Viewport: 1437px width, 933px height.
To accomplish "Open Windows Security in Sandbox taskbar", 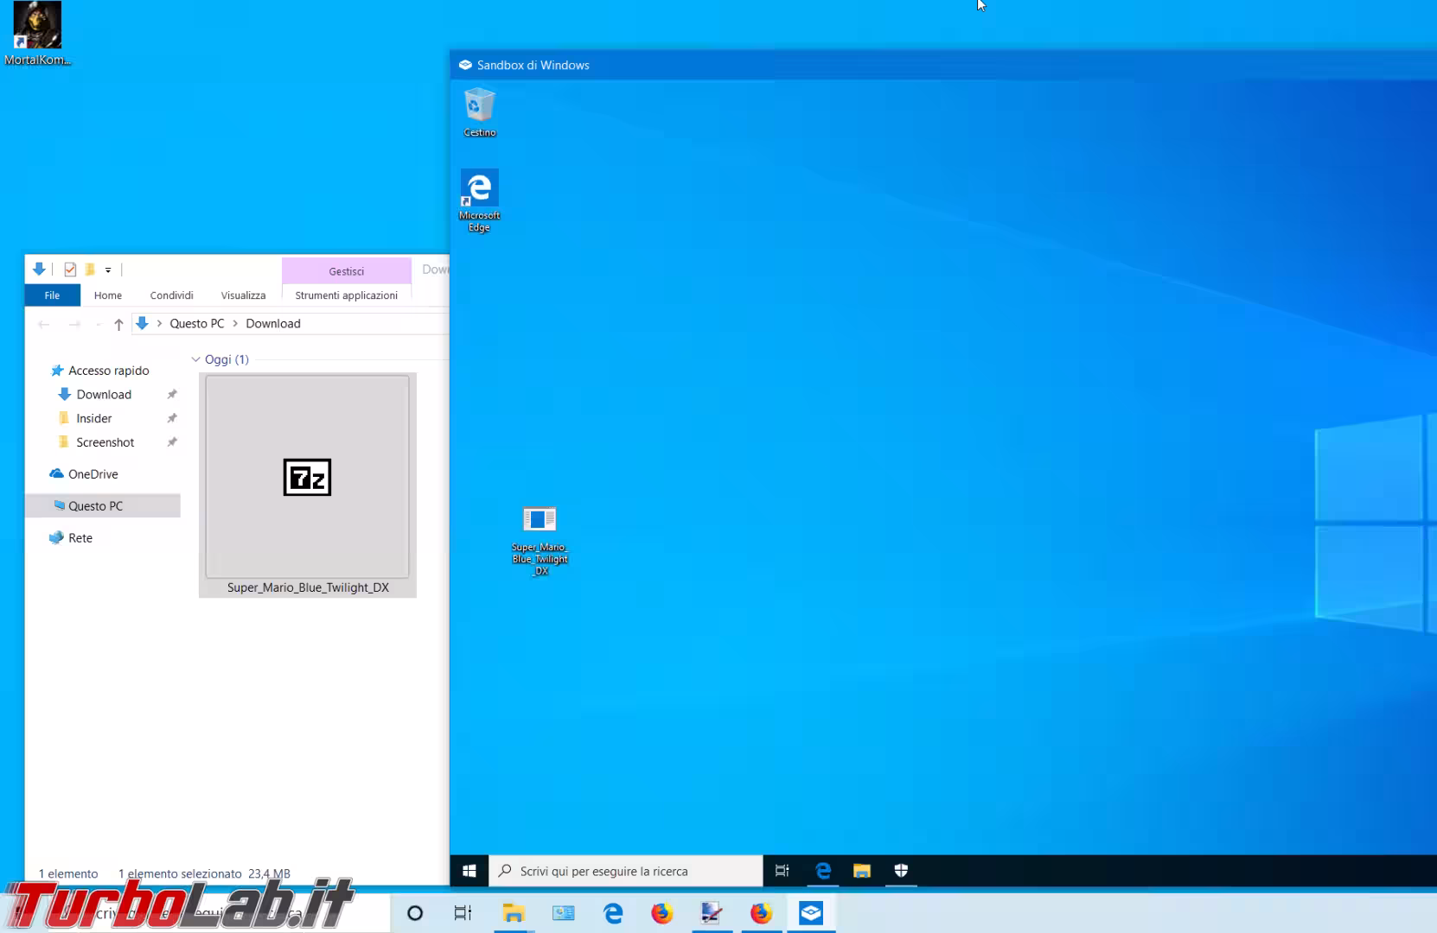I will tap(901, 871).
